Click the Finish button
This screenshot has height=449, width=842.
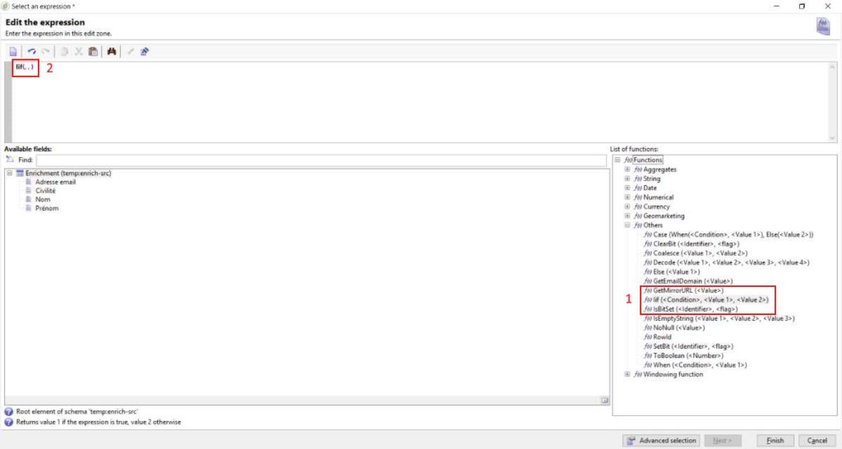coord(775,441)
